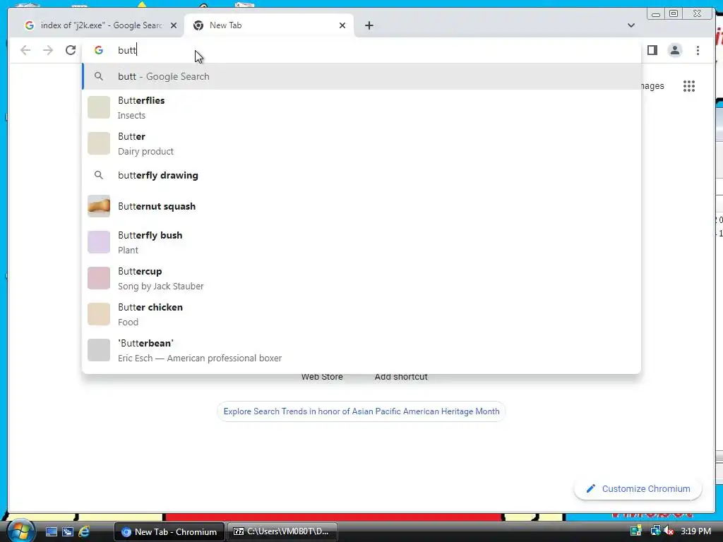Launch Internet Explorer from quick launch
This screenshot has height=542, width=723.
[84, 531]
